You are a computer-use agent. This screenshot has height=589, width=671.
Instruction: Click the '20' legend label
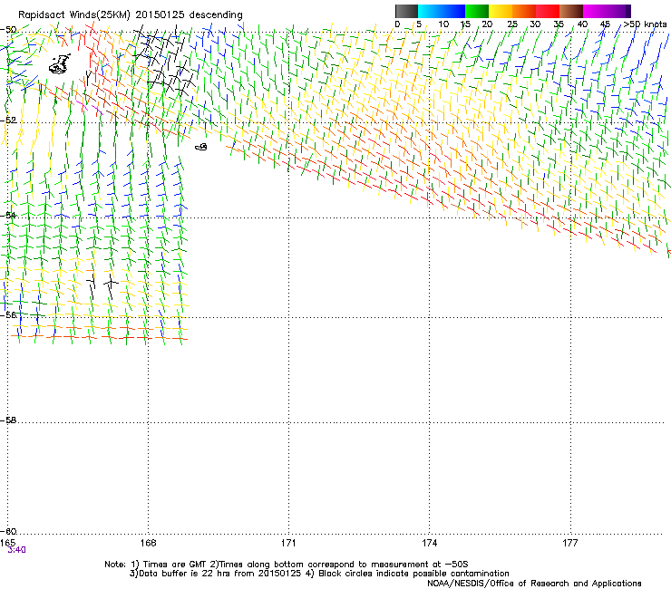(x=487, y=24)
